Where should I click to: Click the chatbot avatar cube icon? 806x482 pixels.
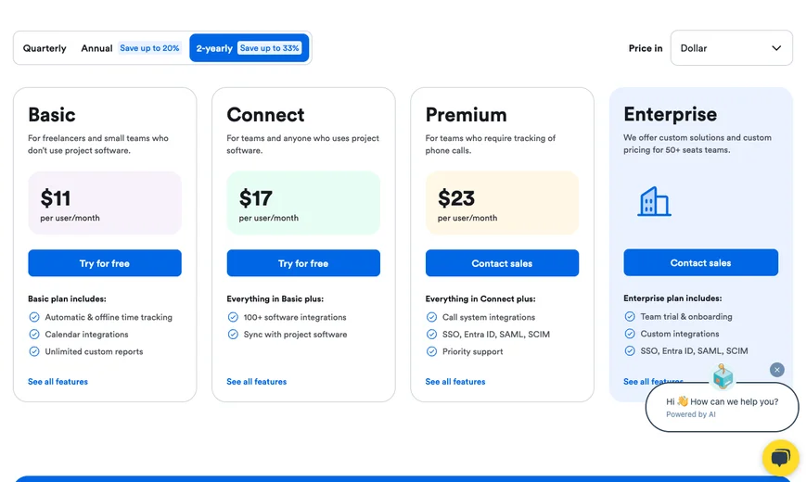(x=723, y=376)
